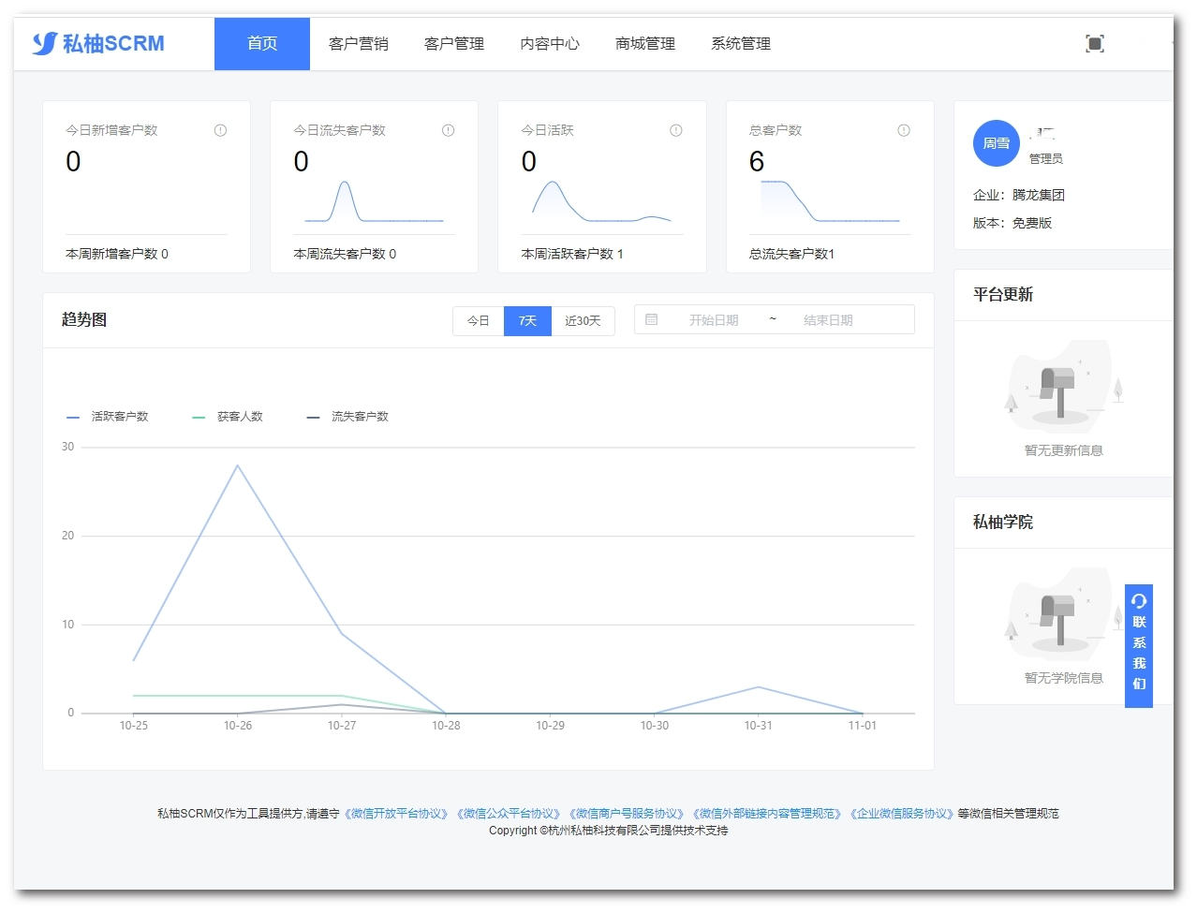Click info icon on 今日新增客户数 card
This screenshot has width=1197, height=913.
tap(220, 130)
